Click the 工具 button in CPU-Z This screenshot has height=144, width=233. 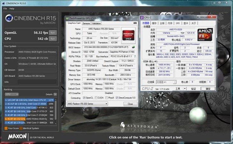tap(178, 89)
